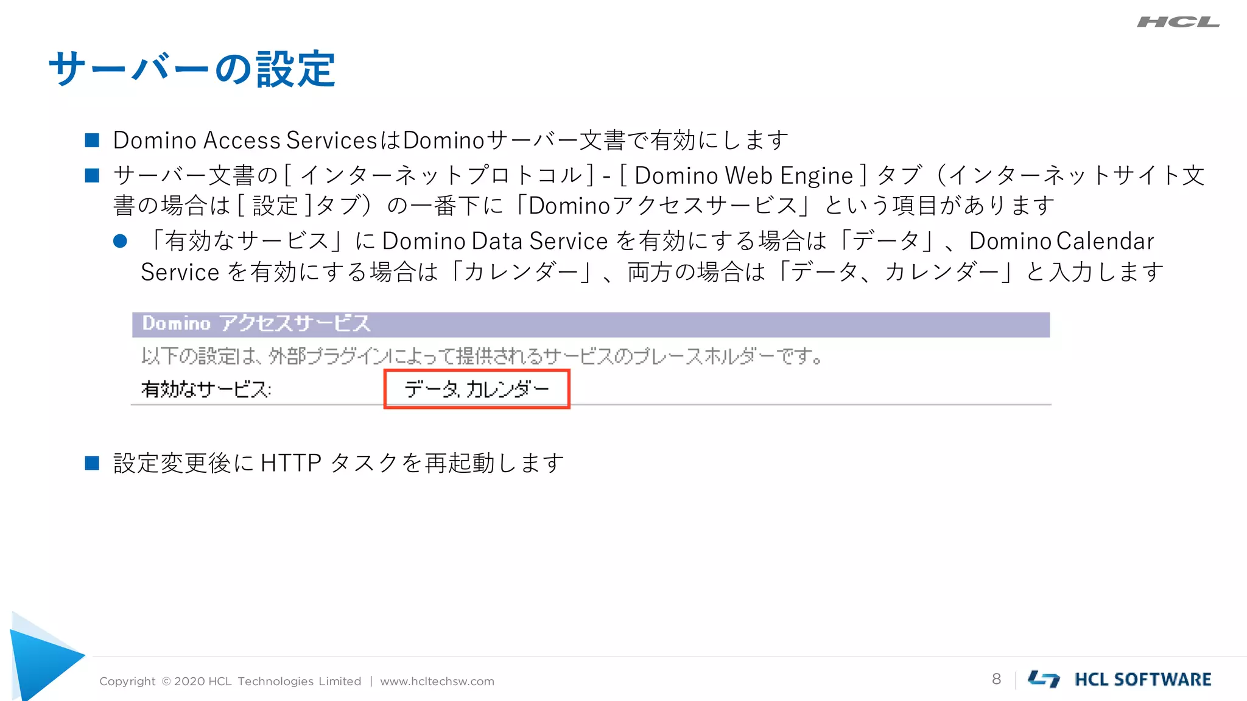1247x701 pixels.
Task: Open the www.hcltechsw.com link
Action: coord(437,682)
